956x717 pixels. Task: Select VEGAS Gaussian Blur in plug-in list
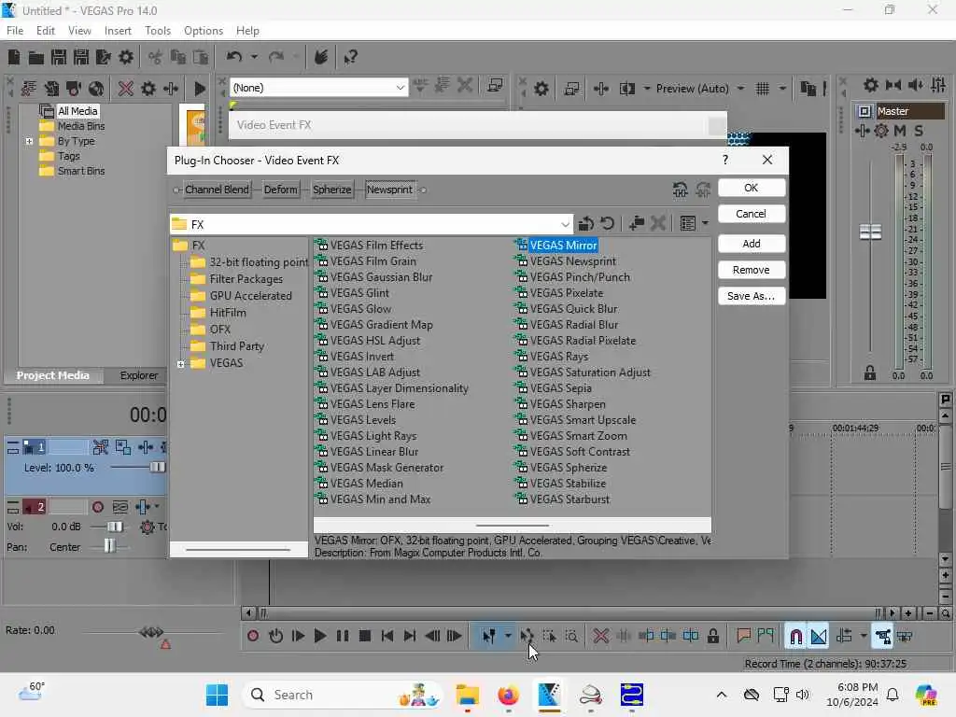coord(381,276)
